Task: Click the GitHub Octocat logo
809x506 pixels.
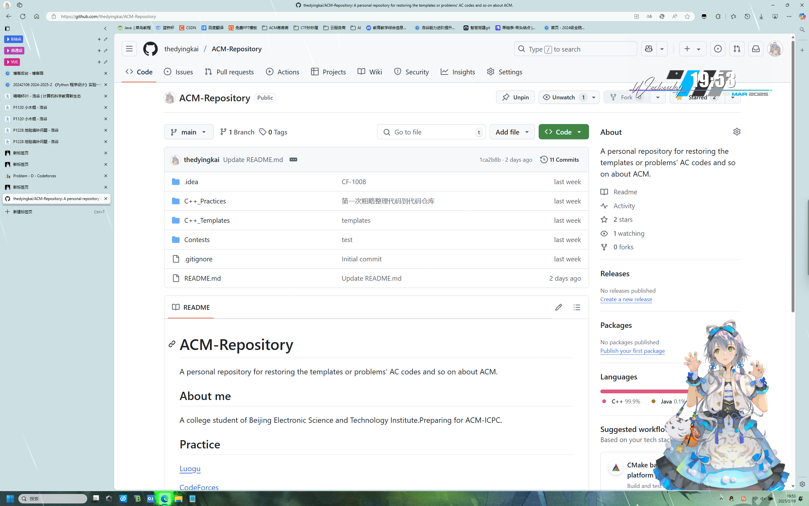Action: coord(150,49)
